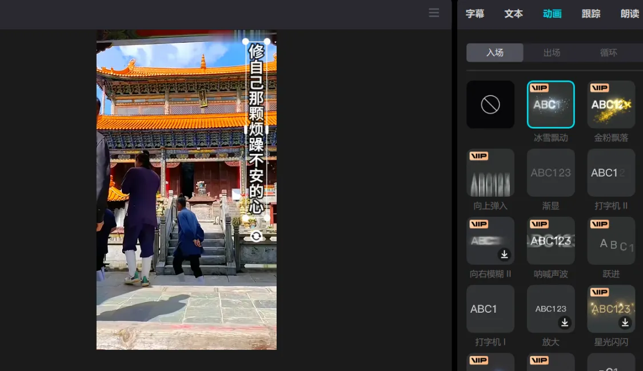Viewport: 643px width, 371px height.
Task: Select the 向右模糊 II animation thumbnail
Action: tap(490, 241)
